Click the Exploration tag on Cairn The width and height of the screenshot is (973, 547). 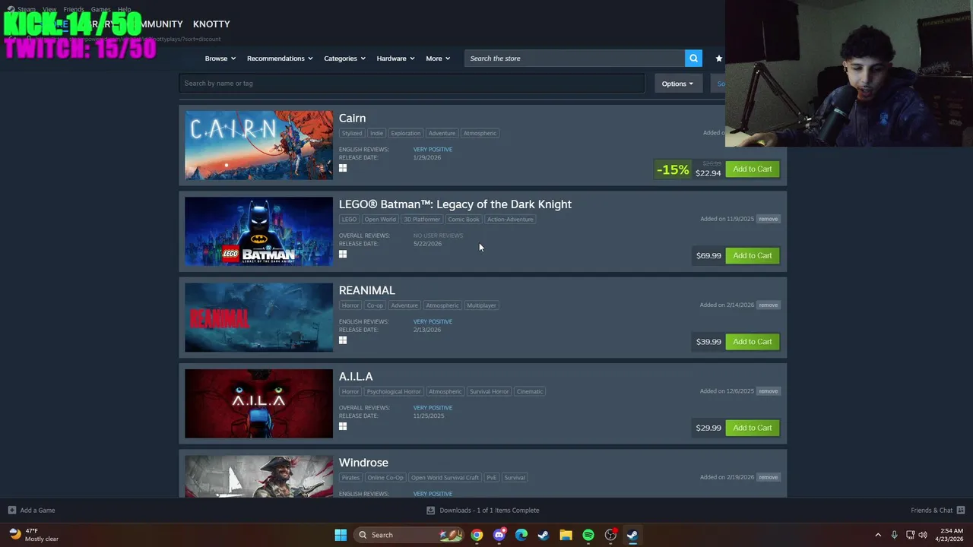pyautogui.click(x=405, y=133)
